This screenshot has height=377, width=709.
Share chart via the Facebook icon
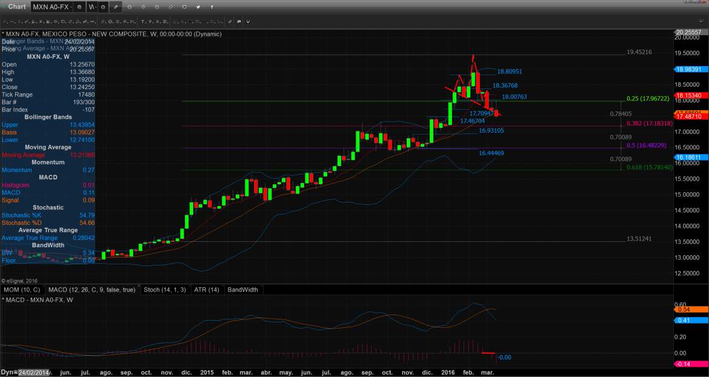tap(211, 7)
